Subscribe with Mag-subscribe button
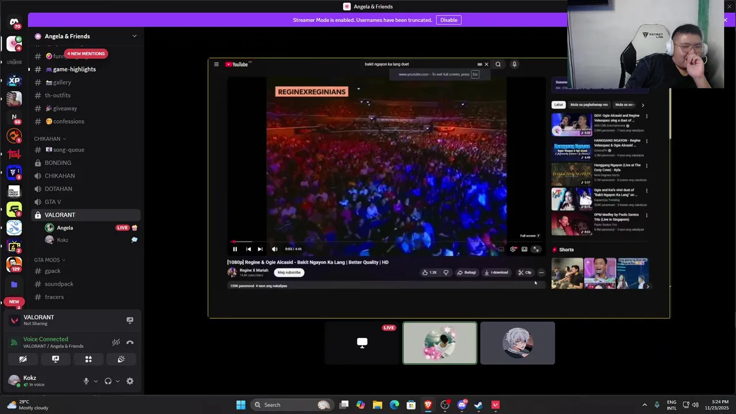The height and width of the screenshot is (414, 736). point(289,273)
